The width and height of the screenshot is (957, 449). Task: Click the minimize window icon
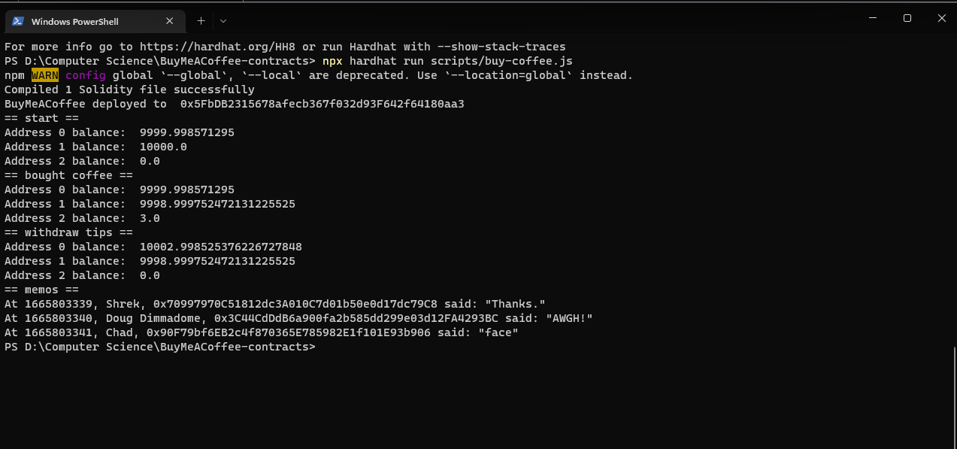pyautogui.click(x=874, y=17)
